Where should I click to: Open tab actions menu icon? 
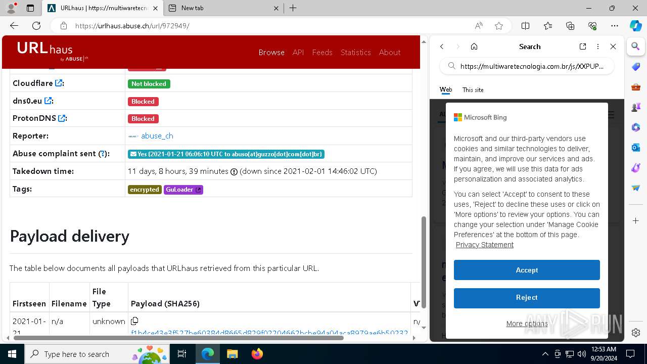coord(30,8)
